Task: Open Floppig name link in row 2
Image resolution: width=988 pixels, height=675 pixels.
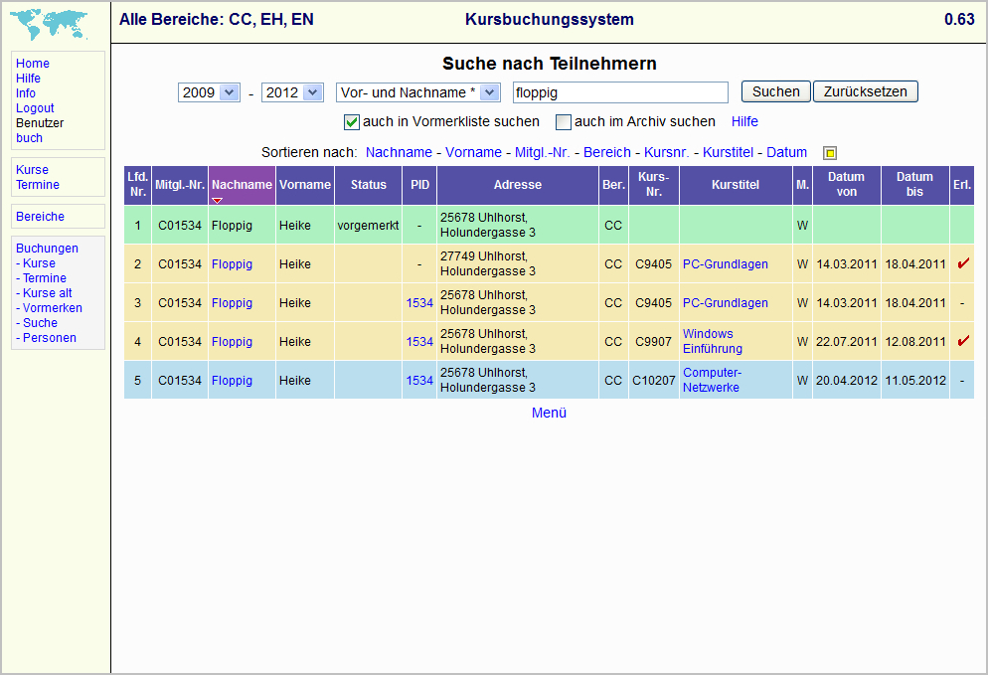Action: click(x=232, y=264)
